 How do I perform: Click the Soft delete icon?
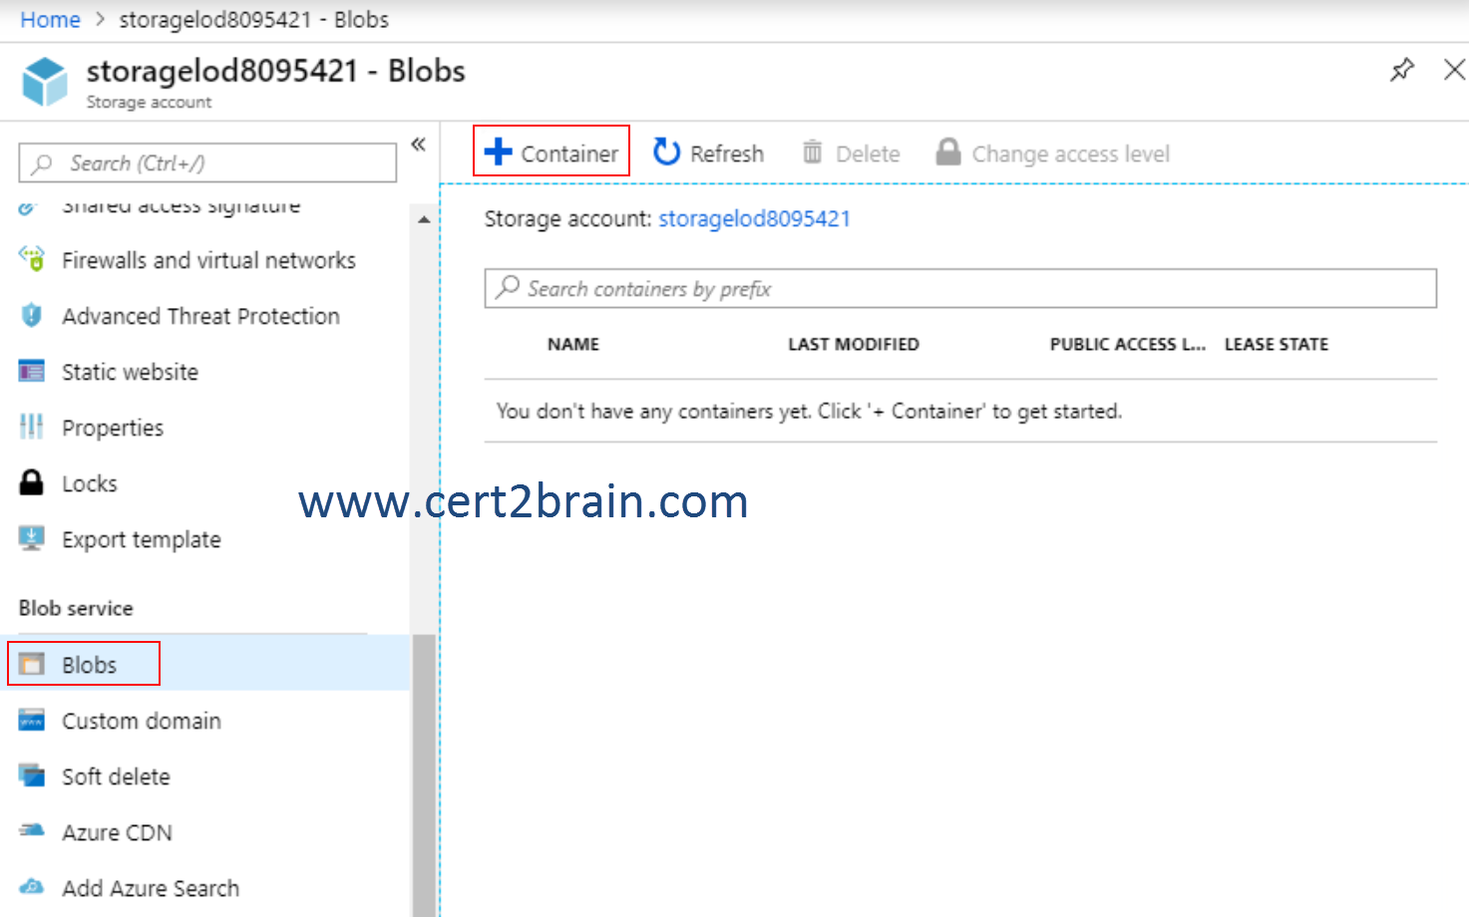[32, 775]
